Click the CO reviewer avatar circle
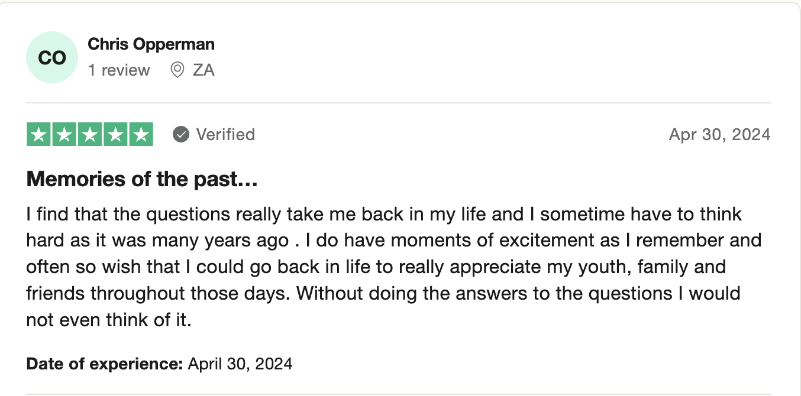This screenshot has height=396, width=801. pyautogui.click(x=52, y=57)
